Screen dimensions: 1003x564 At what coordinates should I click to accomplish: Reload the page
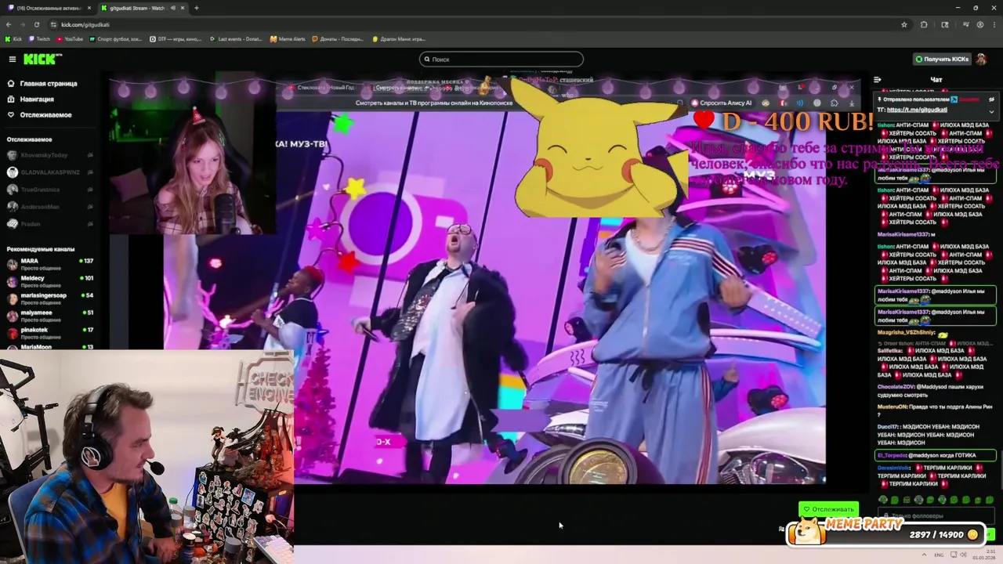tap(35, 24)
